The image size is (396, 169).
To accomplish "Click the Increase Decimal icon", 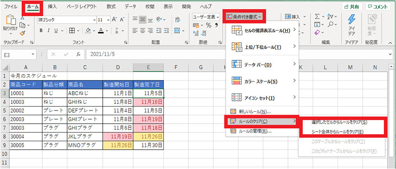I will coord(196,33).
